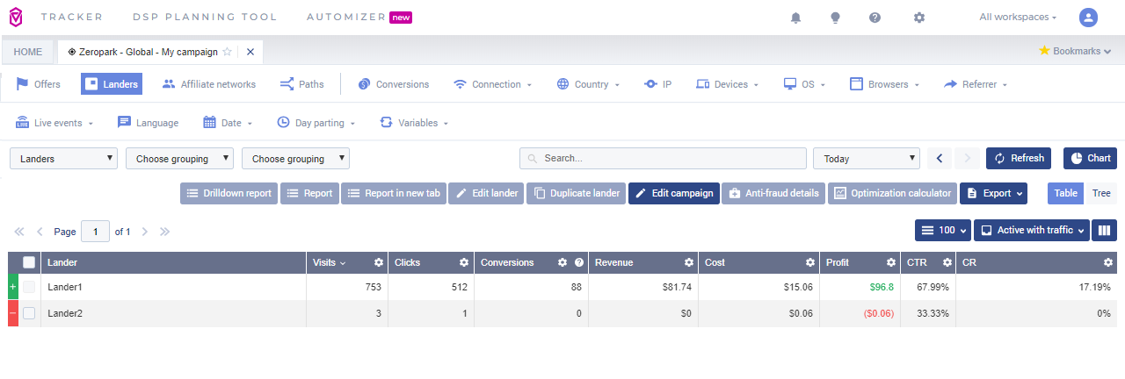
Task: Click the Refresh button
Action: click(x=1019, y=158)
